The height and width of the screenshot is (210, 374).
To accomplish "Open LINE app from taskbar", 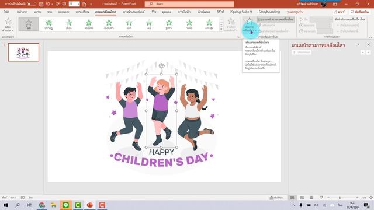I will 66,205.
